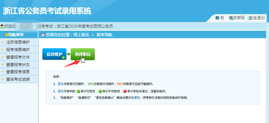Viewport: 269px width, 123px height.
Task: Click the green check legend icon 表示可修改
Action: [x=78, y=91]
